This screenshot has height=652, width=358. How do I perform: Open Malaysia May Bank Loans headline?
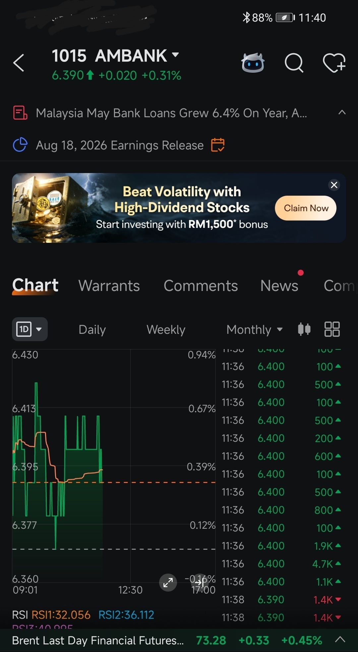coord(171,113)
